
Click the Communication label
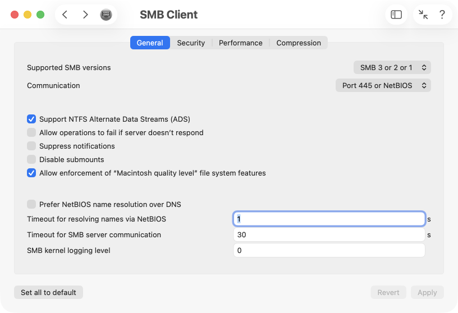[x=53, y=86]
